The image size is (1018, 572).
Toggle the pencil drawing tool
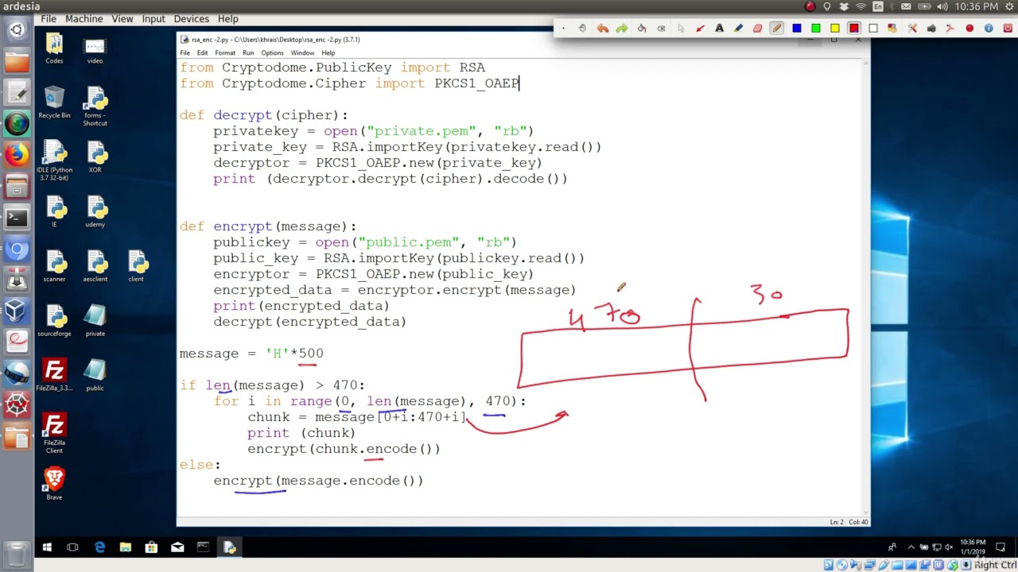(x=776, y=29)
